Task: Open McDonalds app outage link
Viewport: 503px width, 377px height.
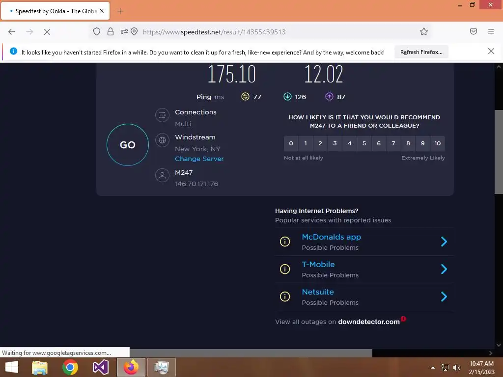Action: tap(332, 237)
